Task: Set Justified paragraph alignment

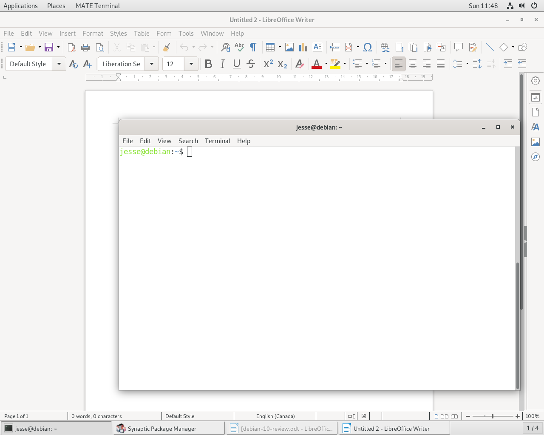Action: (441, 64)
